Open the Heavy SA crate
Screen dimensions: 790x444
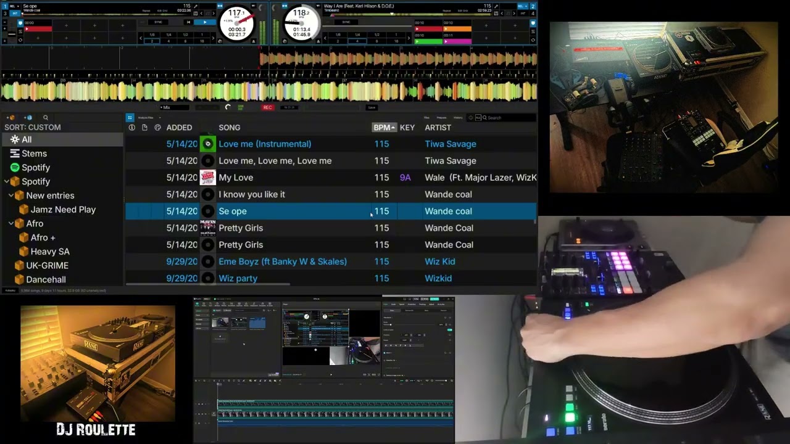coord(50,252)
